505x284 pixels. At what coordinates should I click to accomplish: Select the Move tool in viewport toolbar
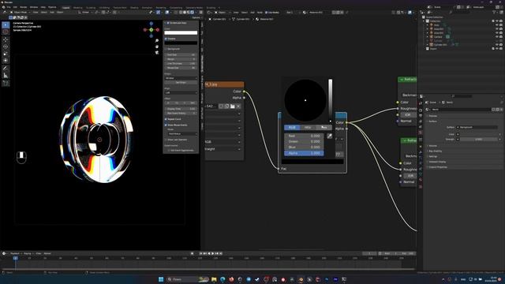tap(6, 39)
